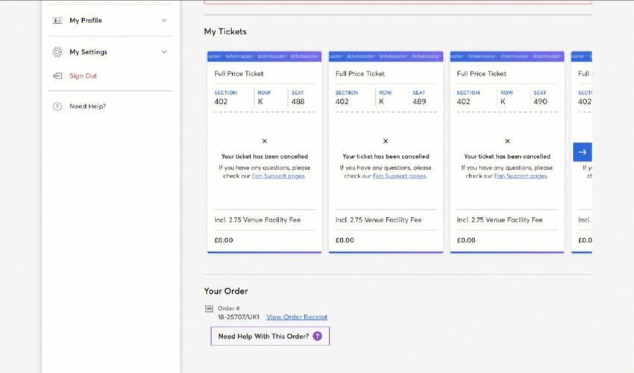The width and height of the screenshot is (634, 373).
Task: Click the ticketmaster banner on seat 490 ticket
Action: coord(507,56)
